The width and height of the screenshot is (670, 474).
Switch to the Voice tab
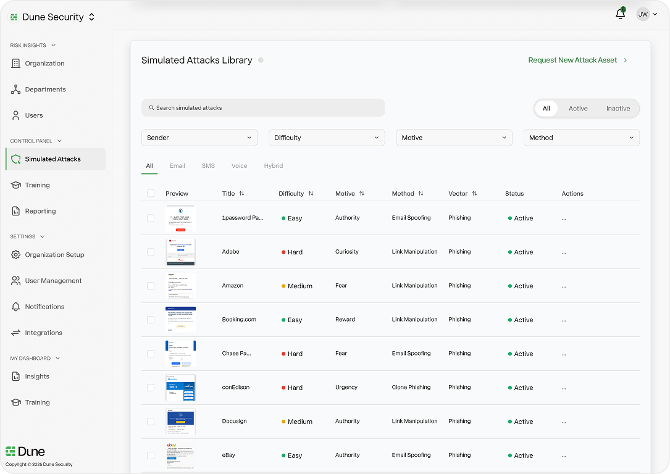point(240,165)
